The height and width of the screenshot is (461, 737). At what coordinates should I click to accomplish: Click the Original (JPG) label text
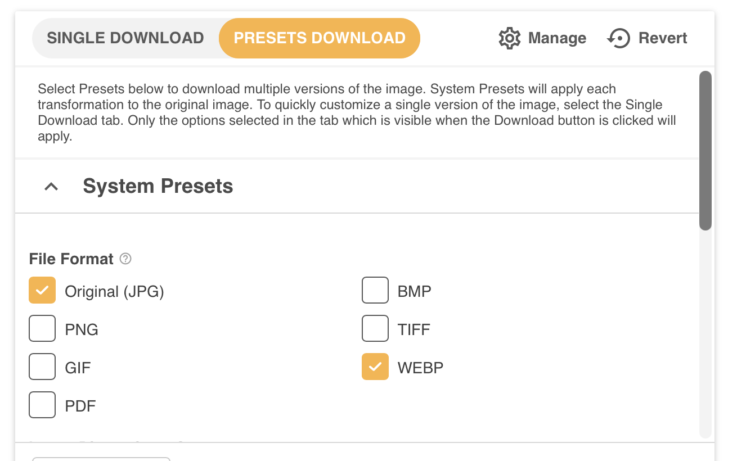point(114,291)
